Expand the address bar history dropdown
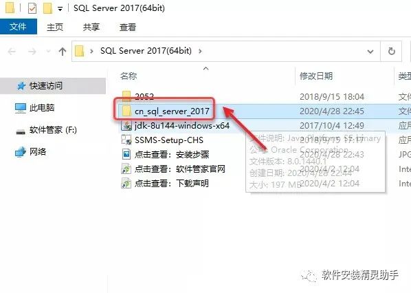The width and height of the screenshot is (411, 293). point(370,52)
